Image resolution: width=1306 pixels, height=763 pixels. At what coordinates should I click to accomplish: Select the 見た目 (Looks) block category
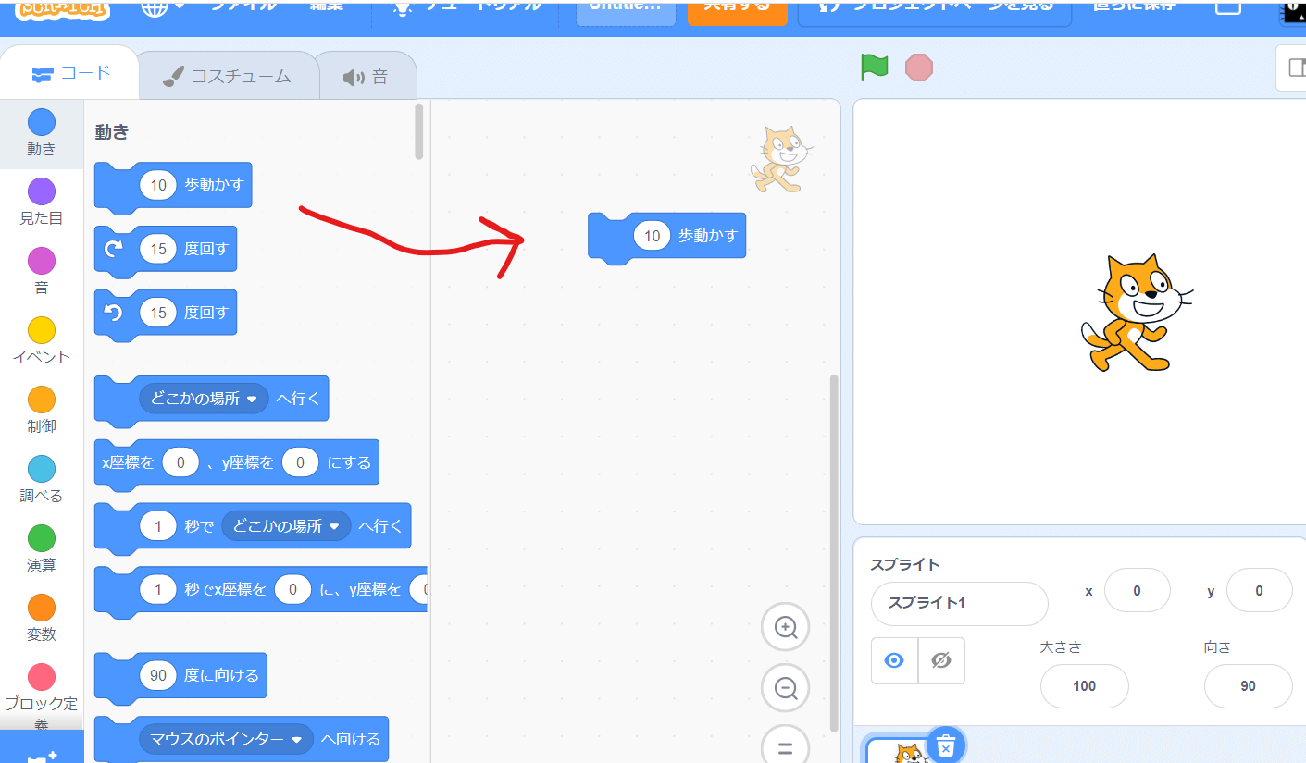(x=41, y=203)
